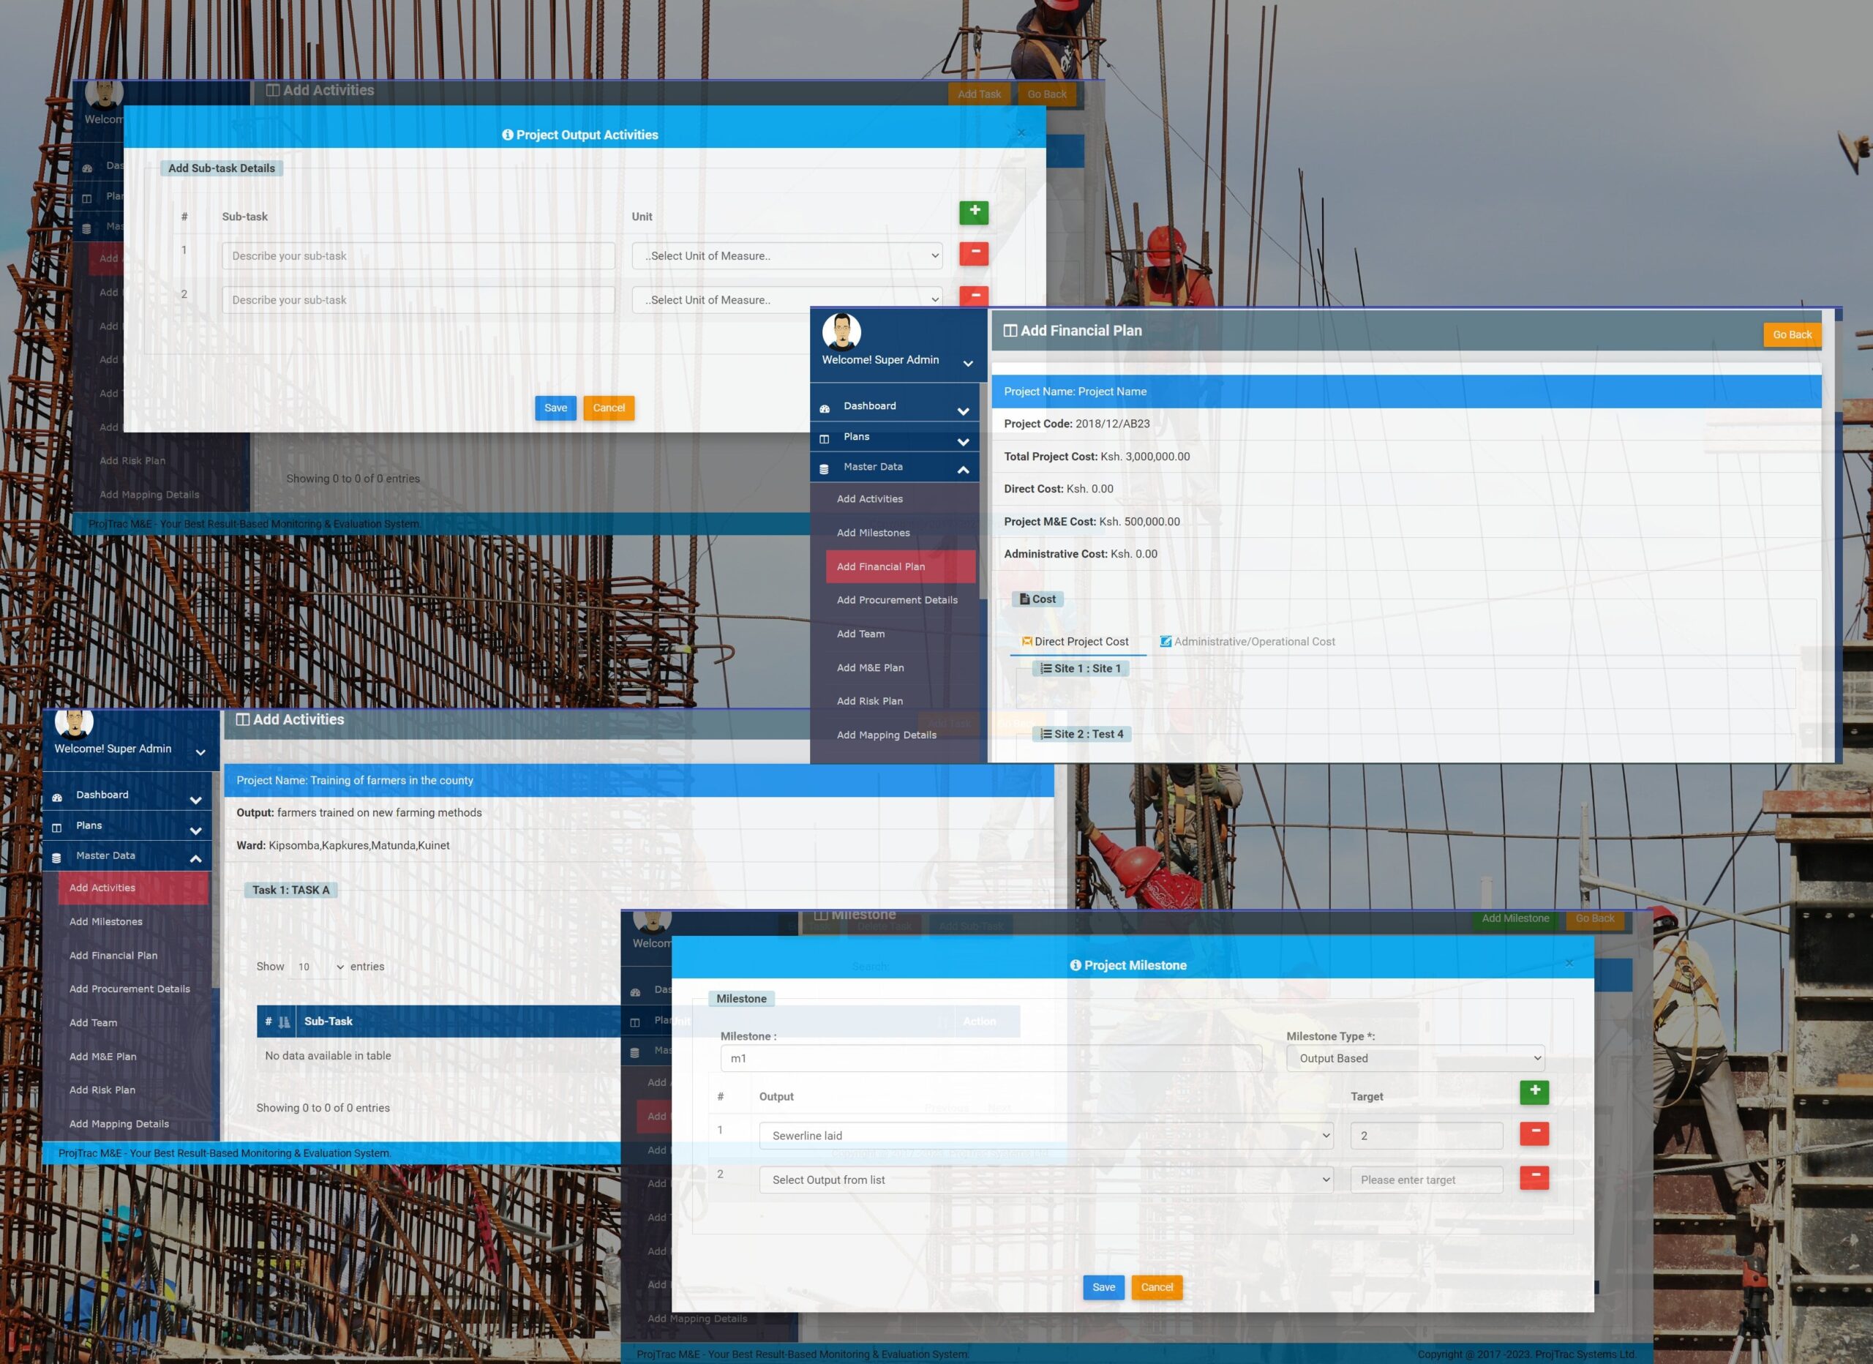Click green plus icon in Sub-task Details
Image resolution: width=1873 pixels, height=1364 pixels.
tap(974, 211)
